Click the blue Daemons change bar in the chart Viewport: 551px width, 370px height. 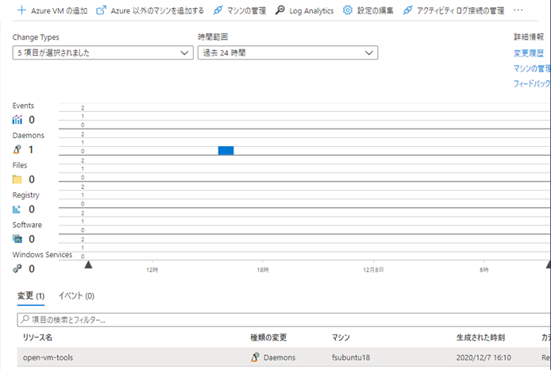point(226,150)
